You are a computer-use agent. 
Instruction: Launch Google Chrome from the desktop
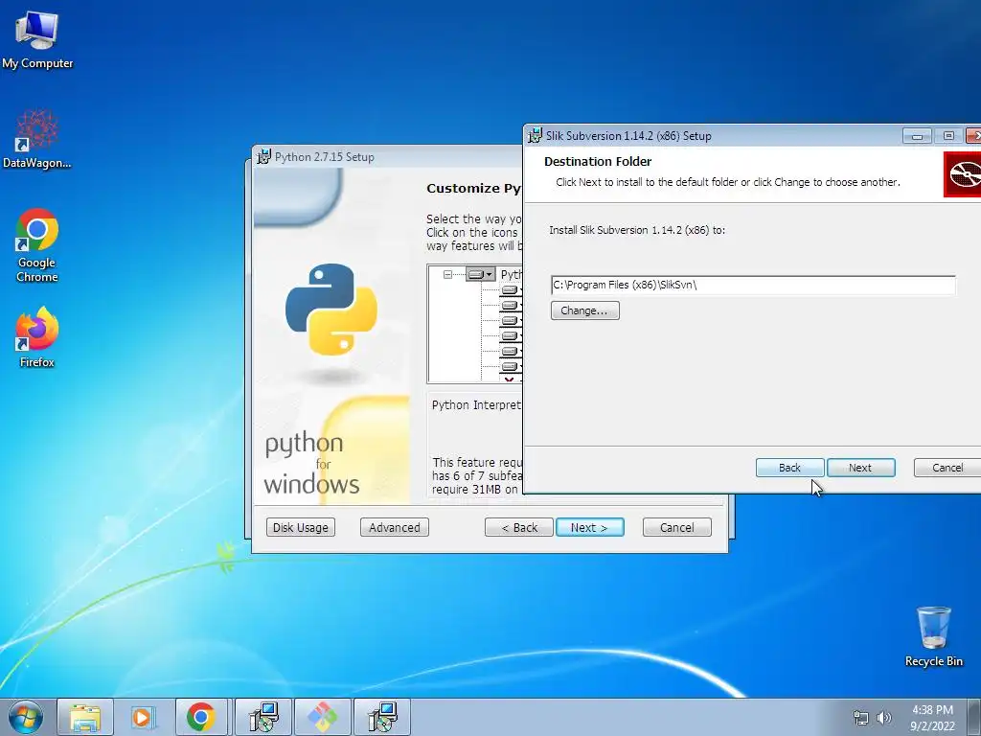tap(37, 244)
